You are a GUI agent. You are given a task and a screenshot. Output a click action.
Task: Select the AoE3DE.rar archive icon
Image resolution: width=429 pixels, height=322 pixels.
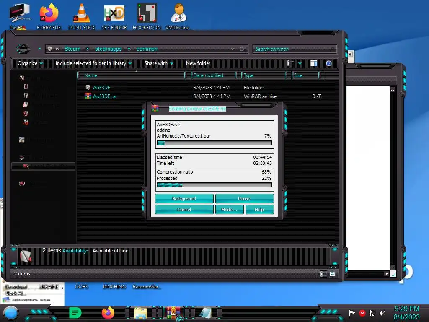coord(88,96)
